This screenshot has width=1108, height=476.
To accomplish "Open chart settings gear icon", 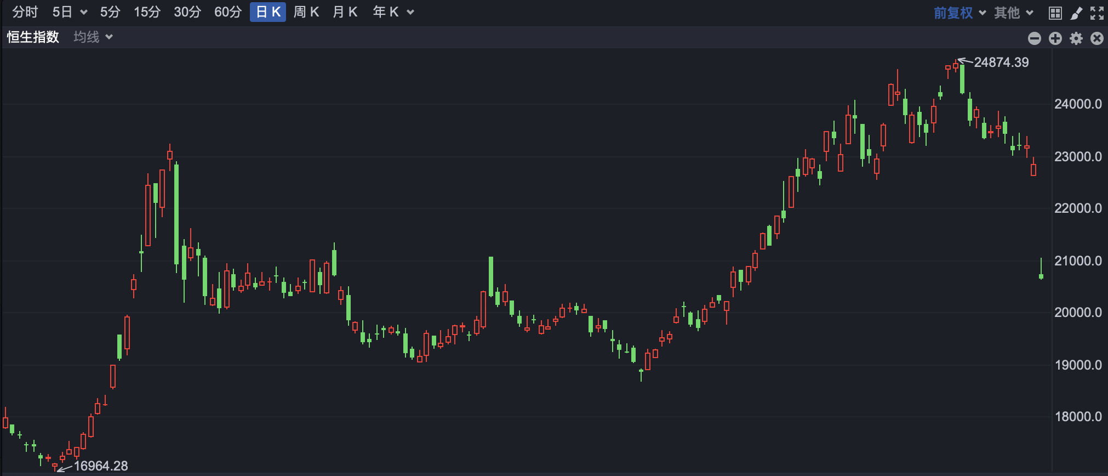I will [x=1076, y=38].
